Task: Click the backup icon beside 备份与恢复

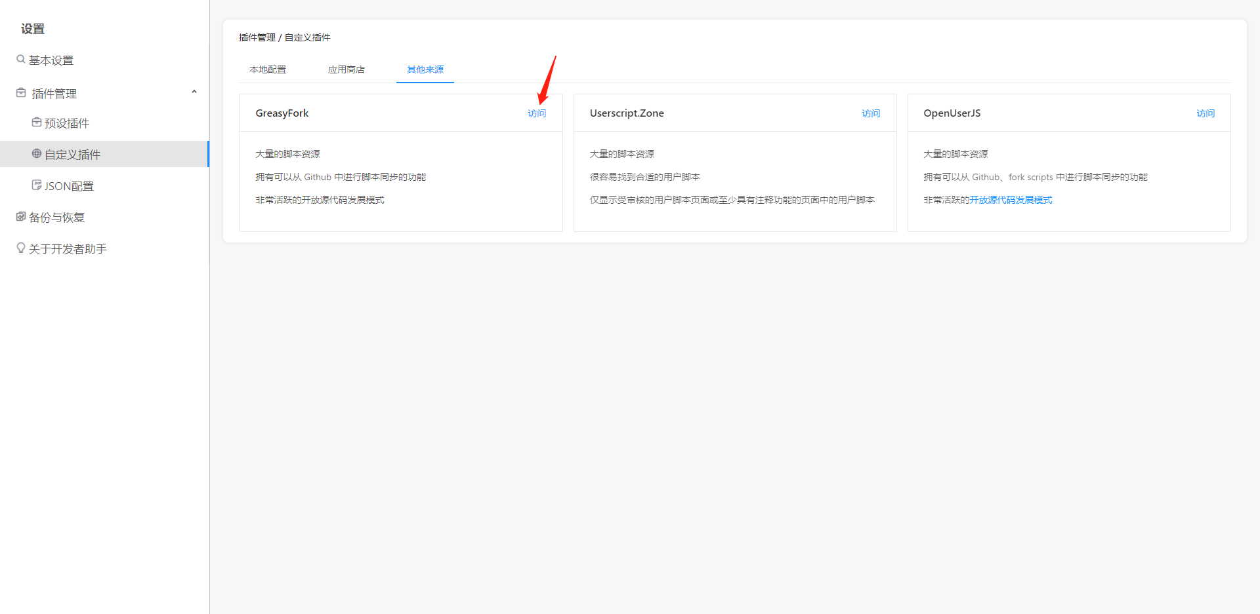Action: [x=20, y=216]
